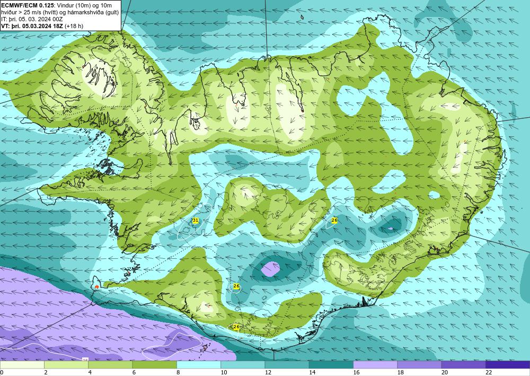530x376 pixels.
Task: Select the 4–6 m/s green legend swatch
Action: (111, 364)
